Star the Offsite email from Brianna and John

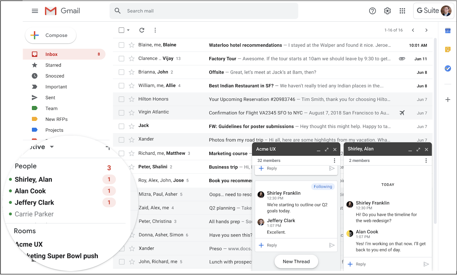tap(131, 72)
